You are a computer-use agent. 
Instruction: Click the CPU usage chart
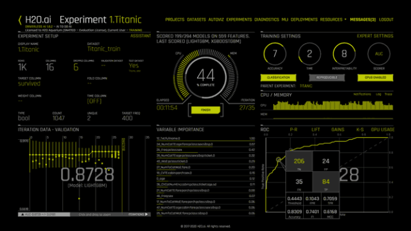coord(333,105)
